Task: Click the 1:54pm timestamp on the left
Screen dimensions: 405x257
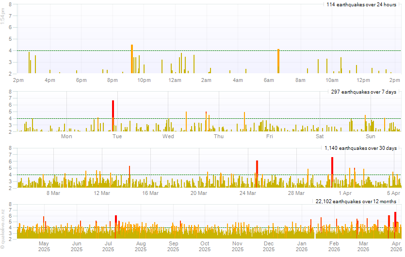Action: [x=3, y=16]
